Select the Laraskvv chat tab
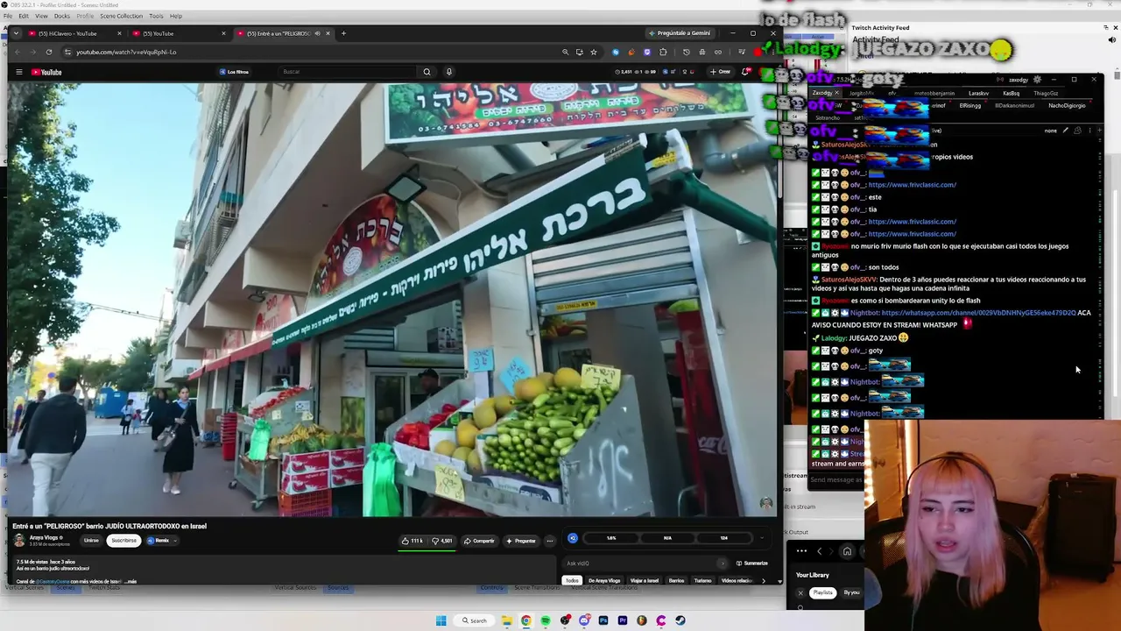 978,93
